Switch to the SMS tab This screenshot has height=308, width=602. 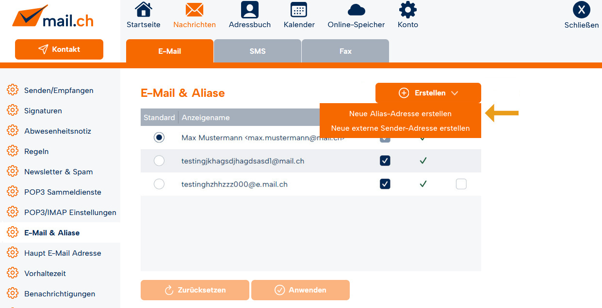point(257,51)
